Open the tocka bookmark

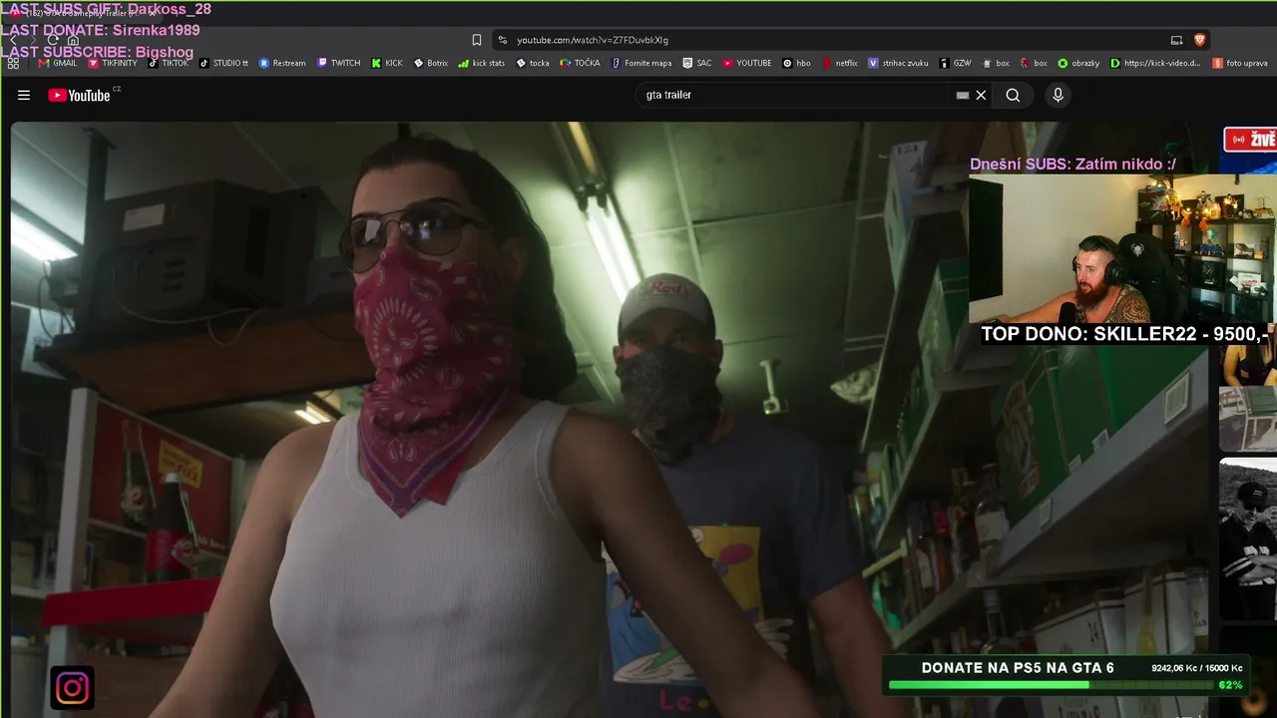533,63
